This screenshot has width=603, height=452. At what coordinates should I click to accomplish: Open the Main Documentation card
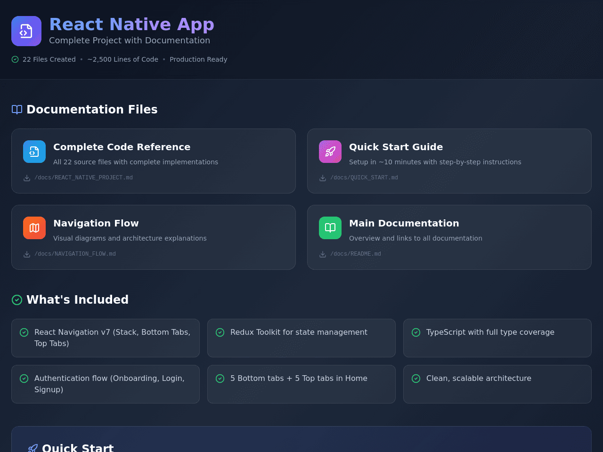(x=449, y=237)
